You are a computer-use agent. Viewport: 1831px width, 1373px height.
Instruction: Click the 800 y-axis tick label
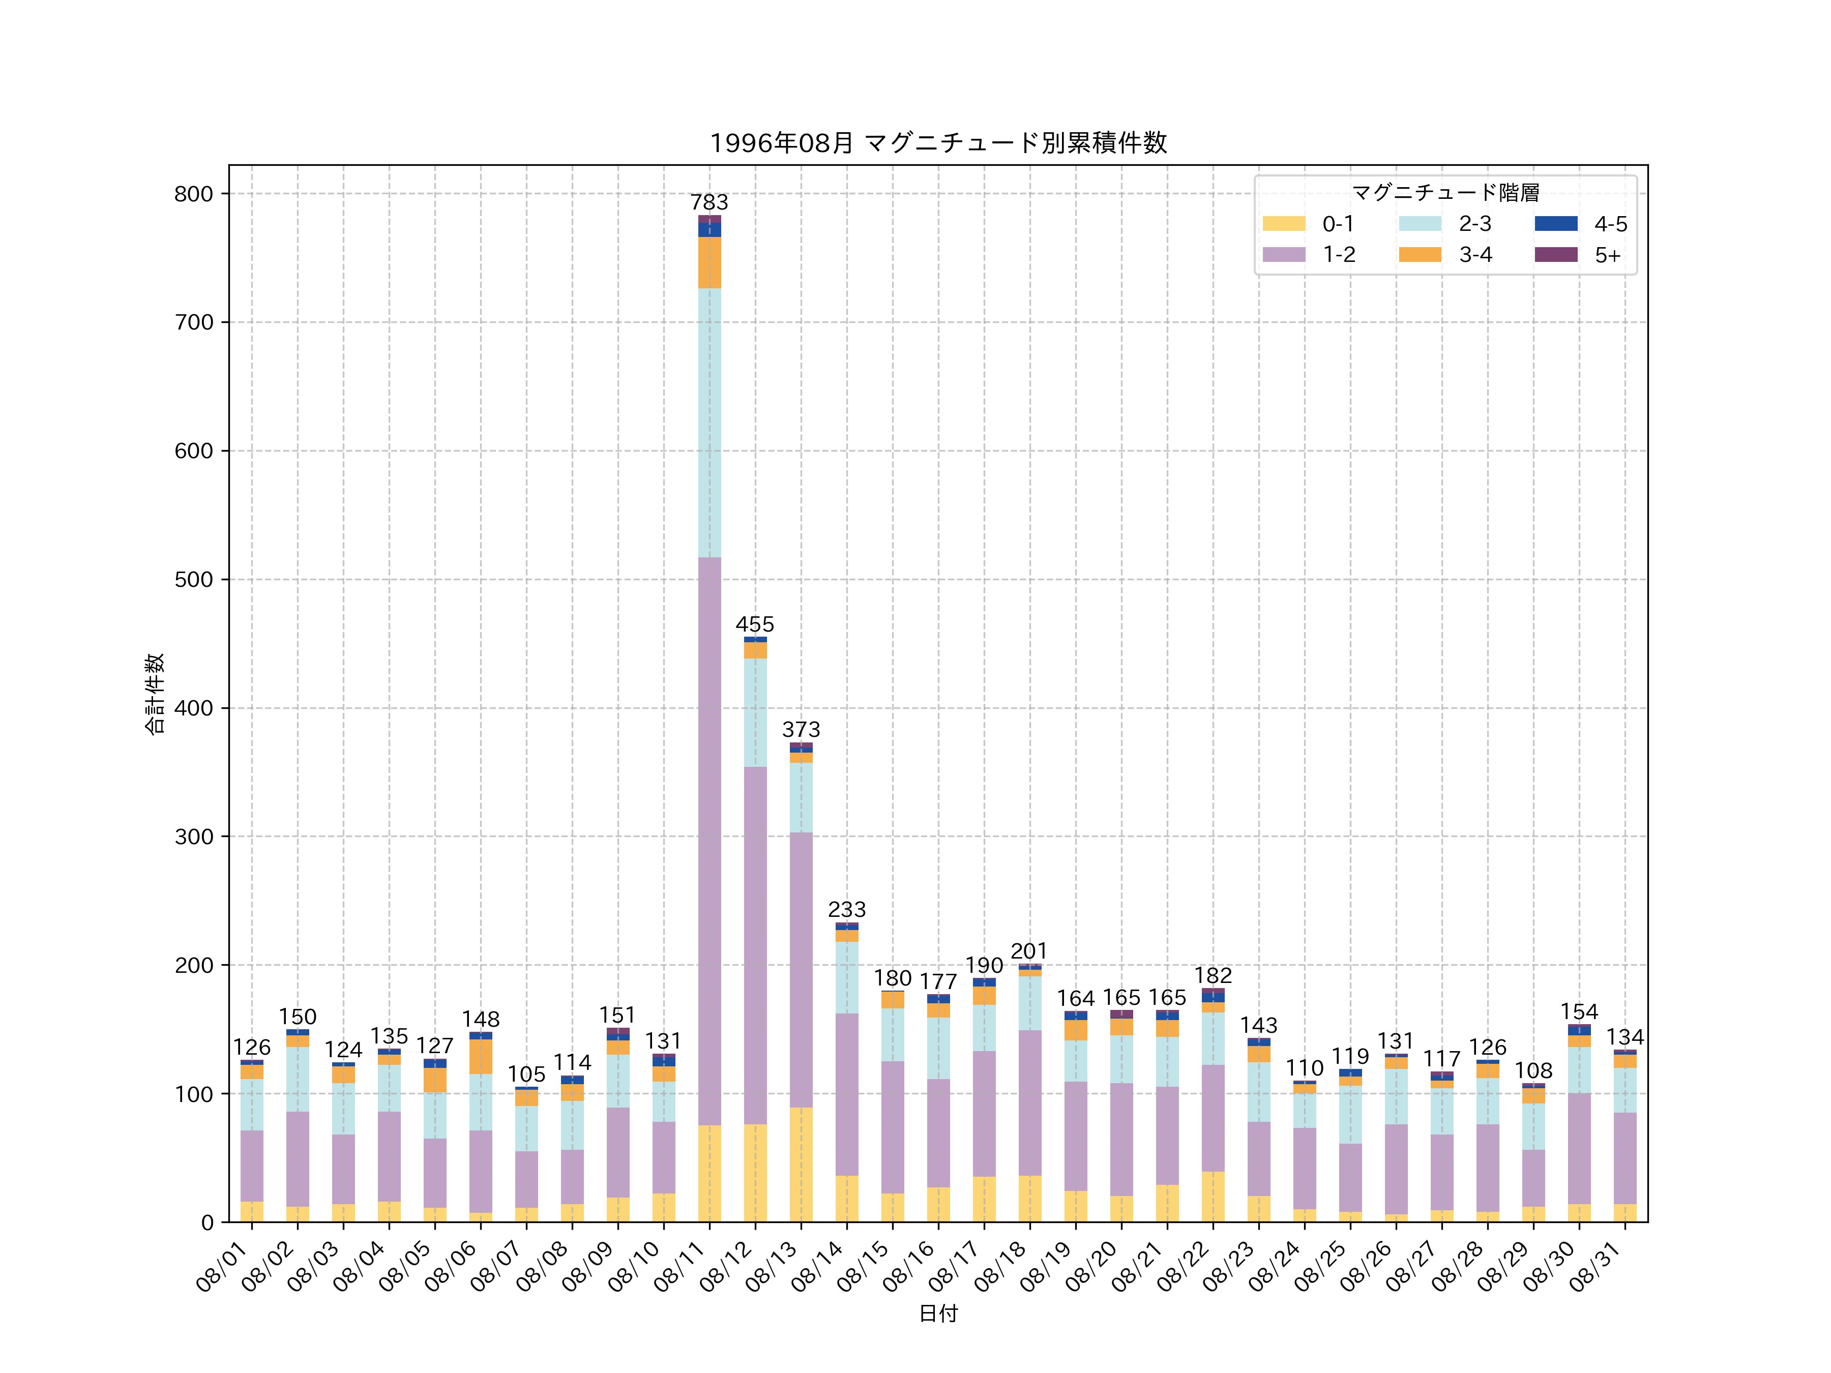click(194, 194)
